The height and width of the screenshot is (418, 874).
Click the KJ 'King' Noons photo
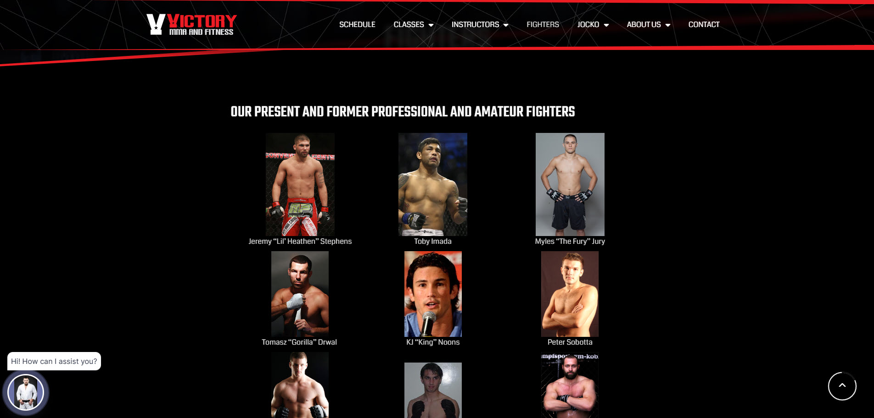pos(433,294)
